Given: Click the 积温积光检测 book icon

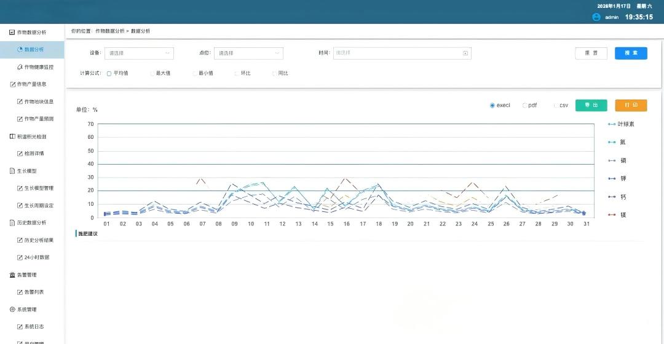Looking at the screenshot, I should click(x=12, y=136).
